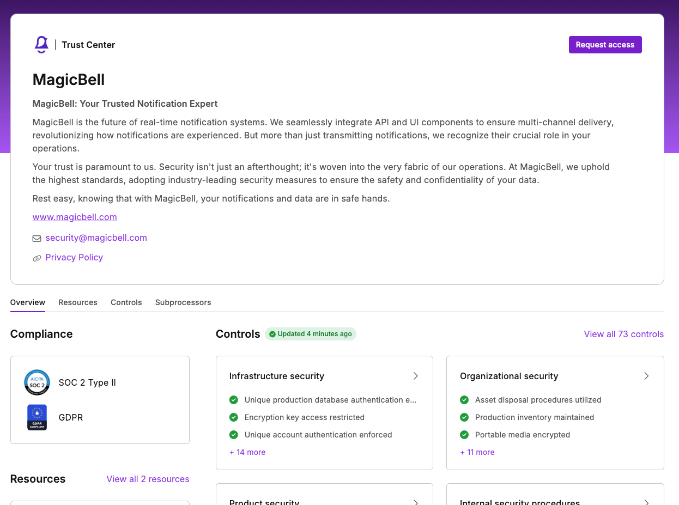Screen dimensions: 679x505
Task: Click the MagicBell bell logo icon
Action: coord(41,45)
